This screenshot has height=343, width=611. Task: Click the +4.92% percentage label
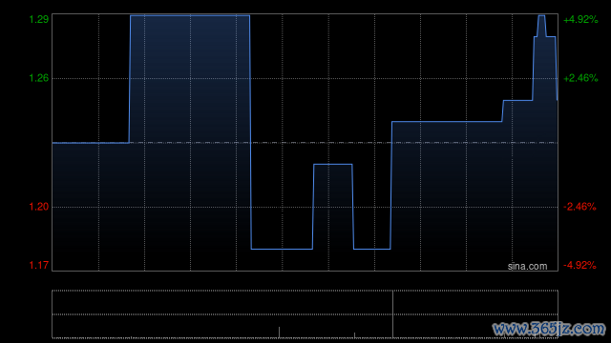click(x=580, y=19)
